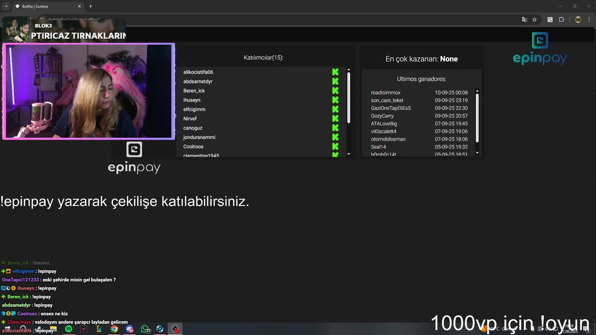596x335 pixels.
Task: Click the 09-09-25 23:19 timestamp
Action: click(x=451, y=100)
